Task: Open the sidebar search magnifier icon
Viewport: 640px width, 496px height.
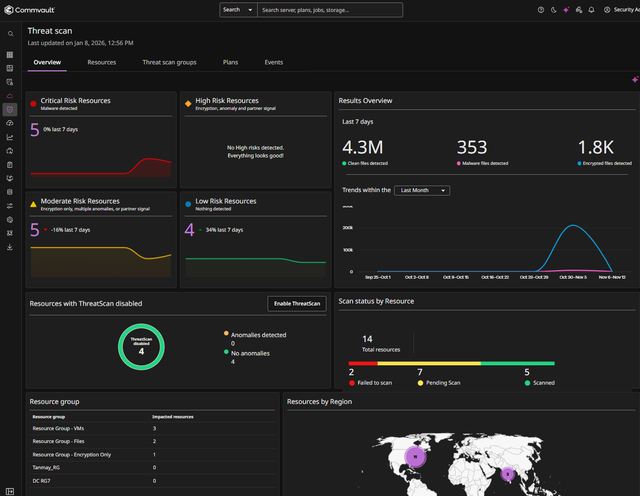Action: pyautogui.click(x=10, y=34)
